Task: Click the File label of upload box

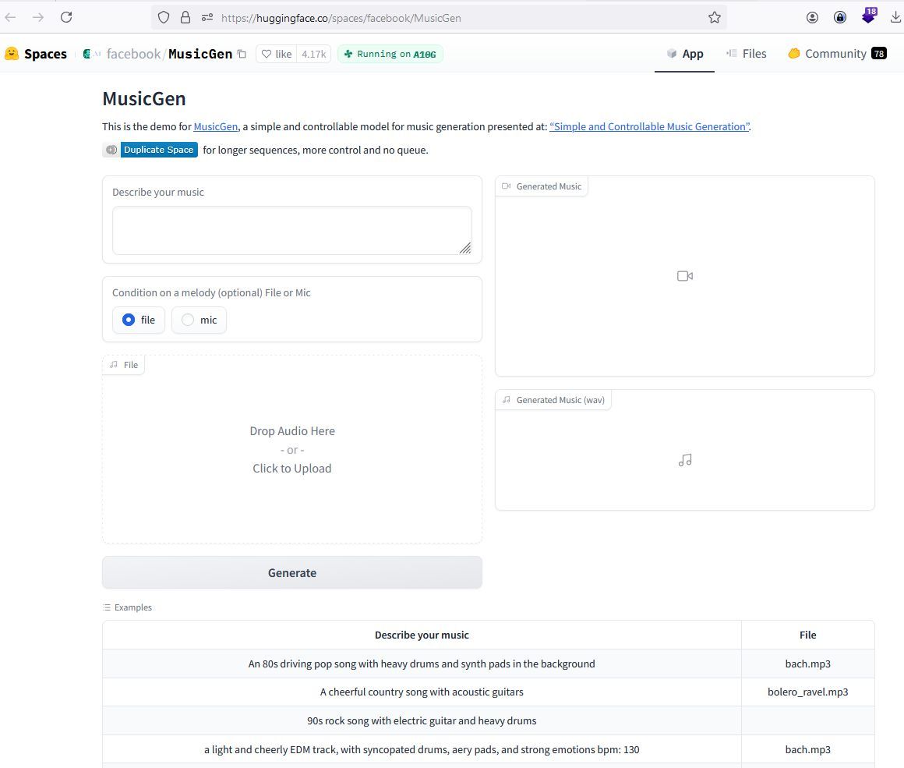Action: [124, 365]
